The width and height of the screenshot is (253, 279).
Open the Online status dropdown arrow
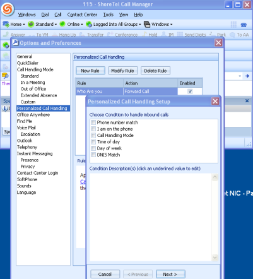(x=82, y=25)
